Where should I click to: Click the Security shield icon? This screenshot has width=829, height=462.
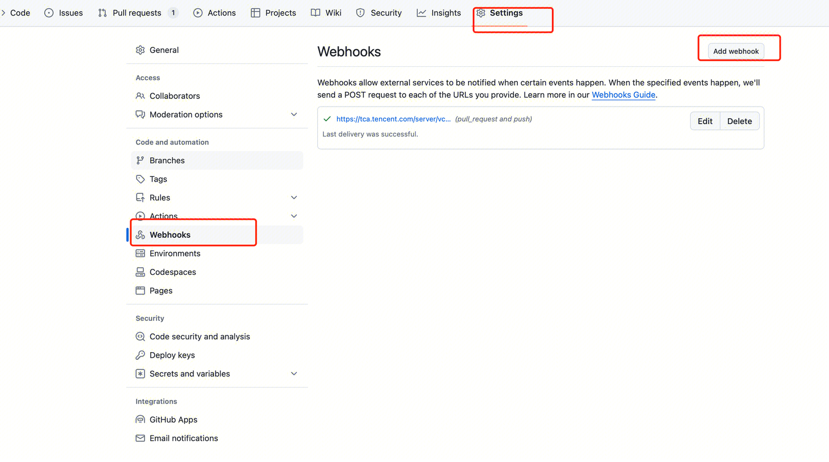click(x=360, y=13)
